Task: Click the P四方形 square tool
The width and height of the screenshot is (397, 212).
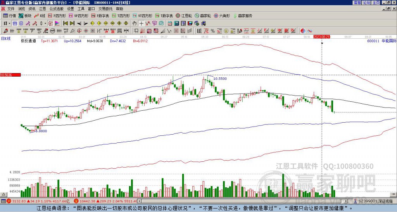Action: [x=57, y=16]
